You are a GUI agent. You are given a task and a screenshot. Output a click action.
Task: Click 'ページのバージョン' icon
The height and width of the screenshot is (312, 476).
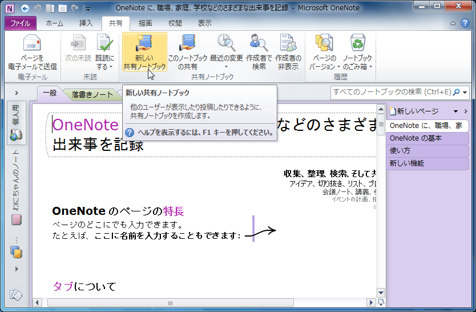(324, 42)
